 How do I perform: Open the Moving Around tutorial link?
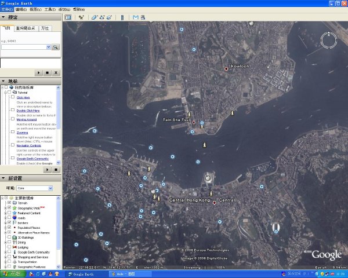[27, 119]
